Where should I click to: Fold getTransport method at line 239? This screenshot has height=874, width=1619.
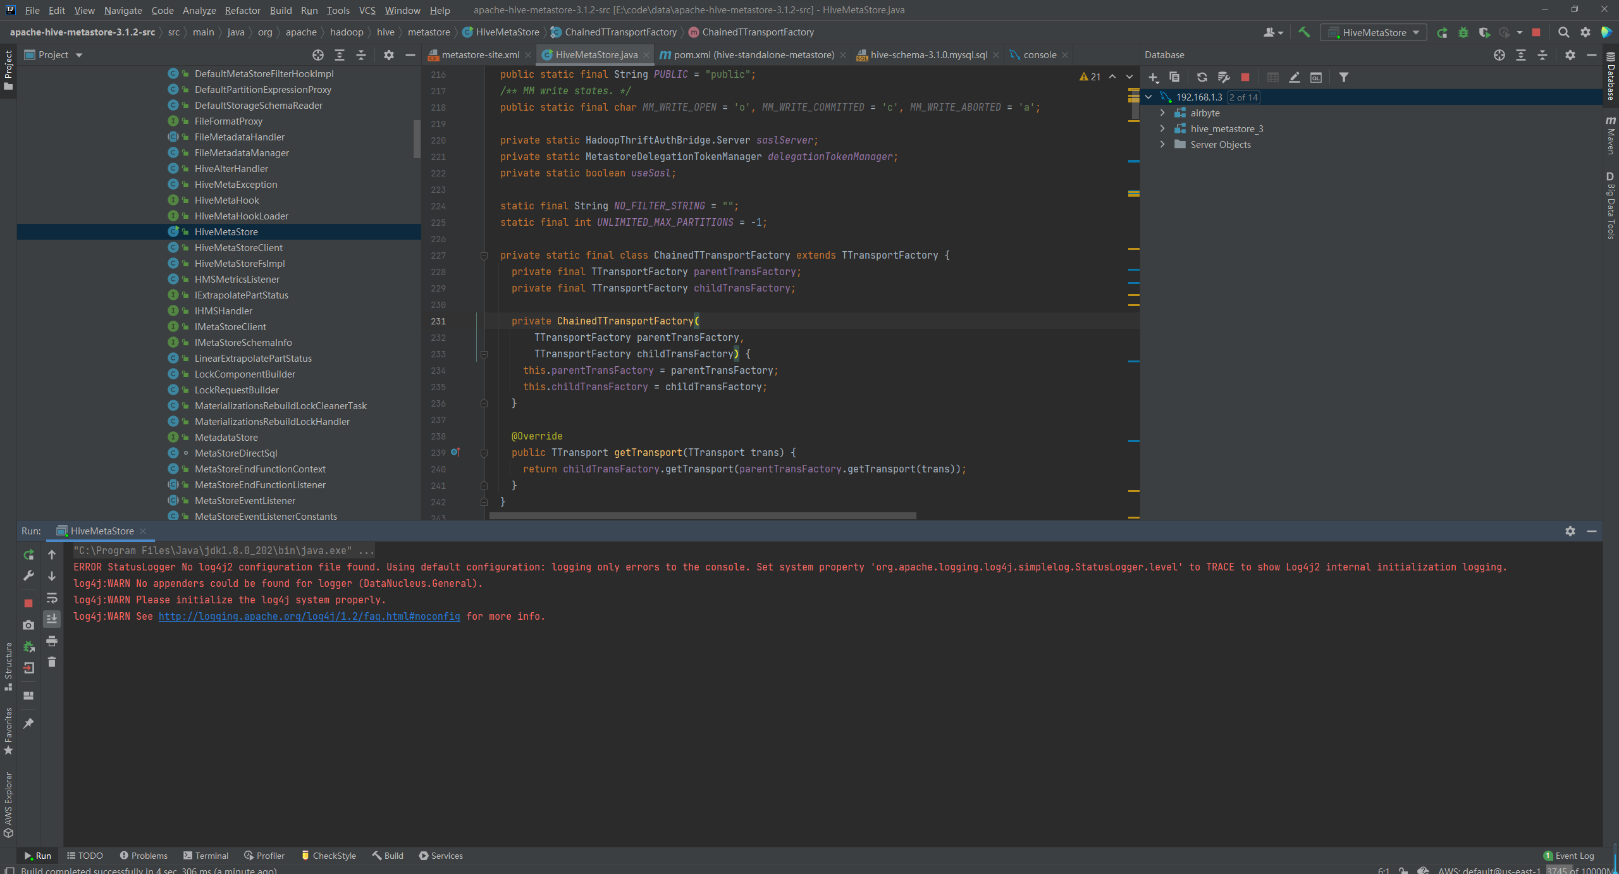point(484,453)
